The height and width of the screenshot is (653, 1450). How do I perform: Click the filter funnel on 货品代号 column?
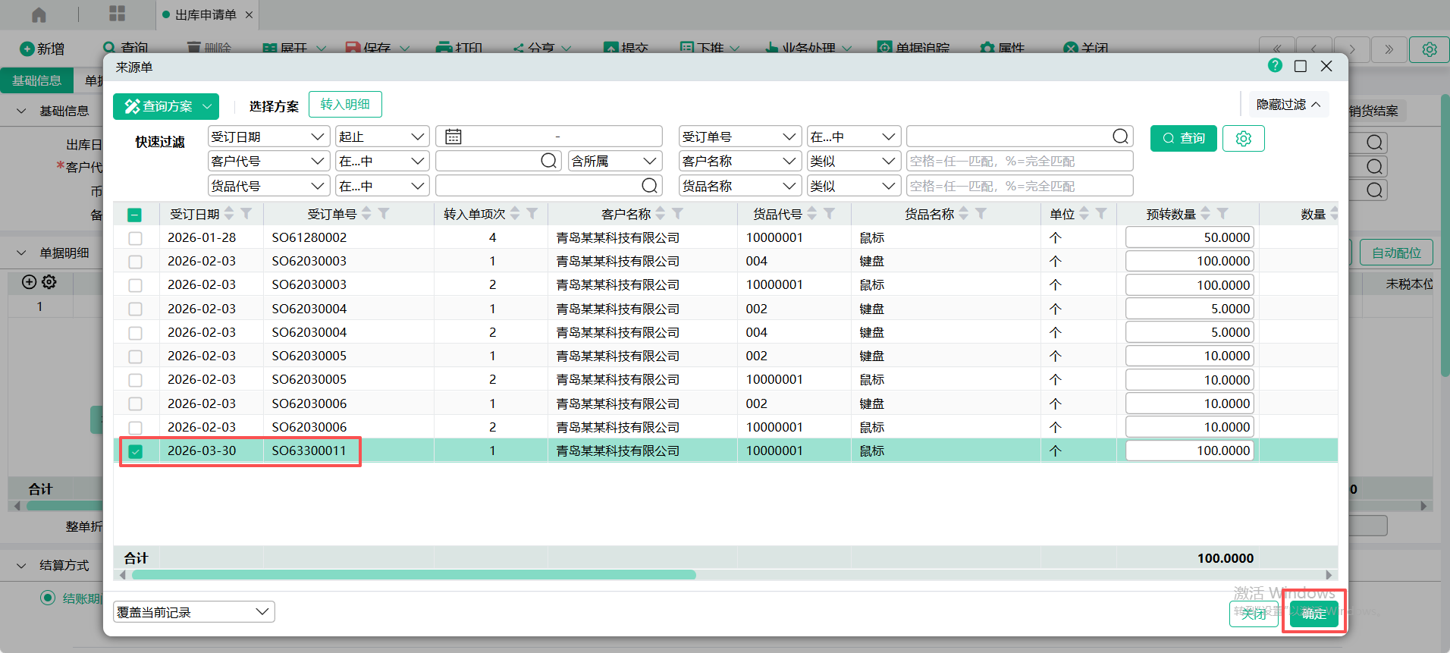click(x=830, y=214)
